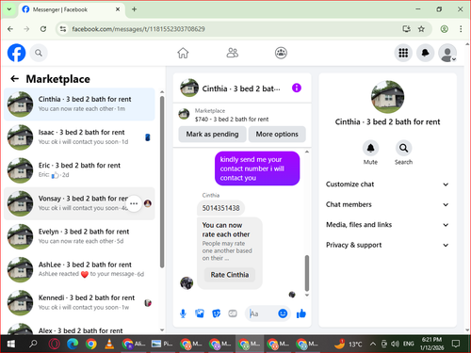The image size is (471, 353).
Task: Click Windows Start button
Action: (x=11, y=345)
